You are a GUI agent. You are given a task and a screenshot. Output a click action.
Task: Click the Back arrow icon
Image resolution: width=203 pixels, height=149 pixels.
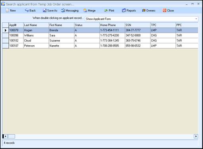tap(27, 10)
